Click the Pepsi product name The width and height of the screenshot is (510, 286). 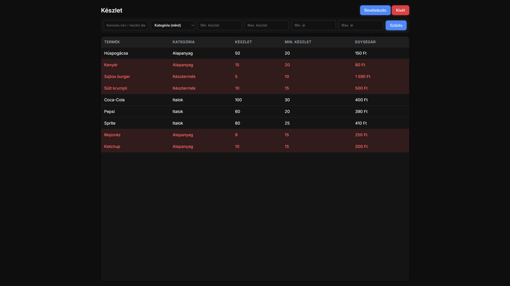(x=109, y=112)
